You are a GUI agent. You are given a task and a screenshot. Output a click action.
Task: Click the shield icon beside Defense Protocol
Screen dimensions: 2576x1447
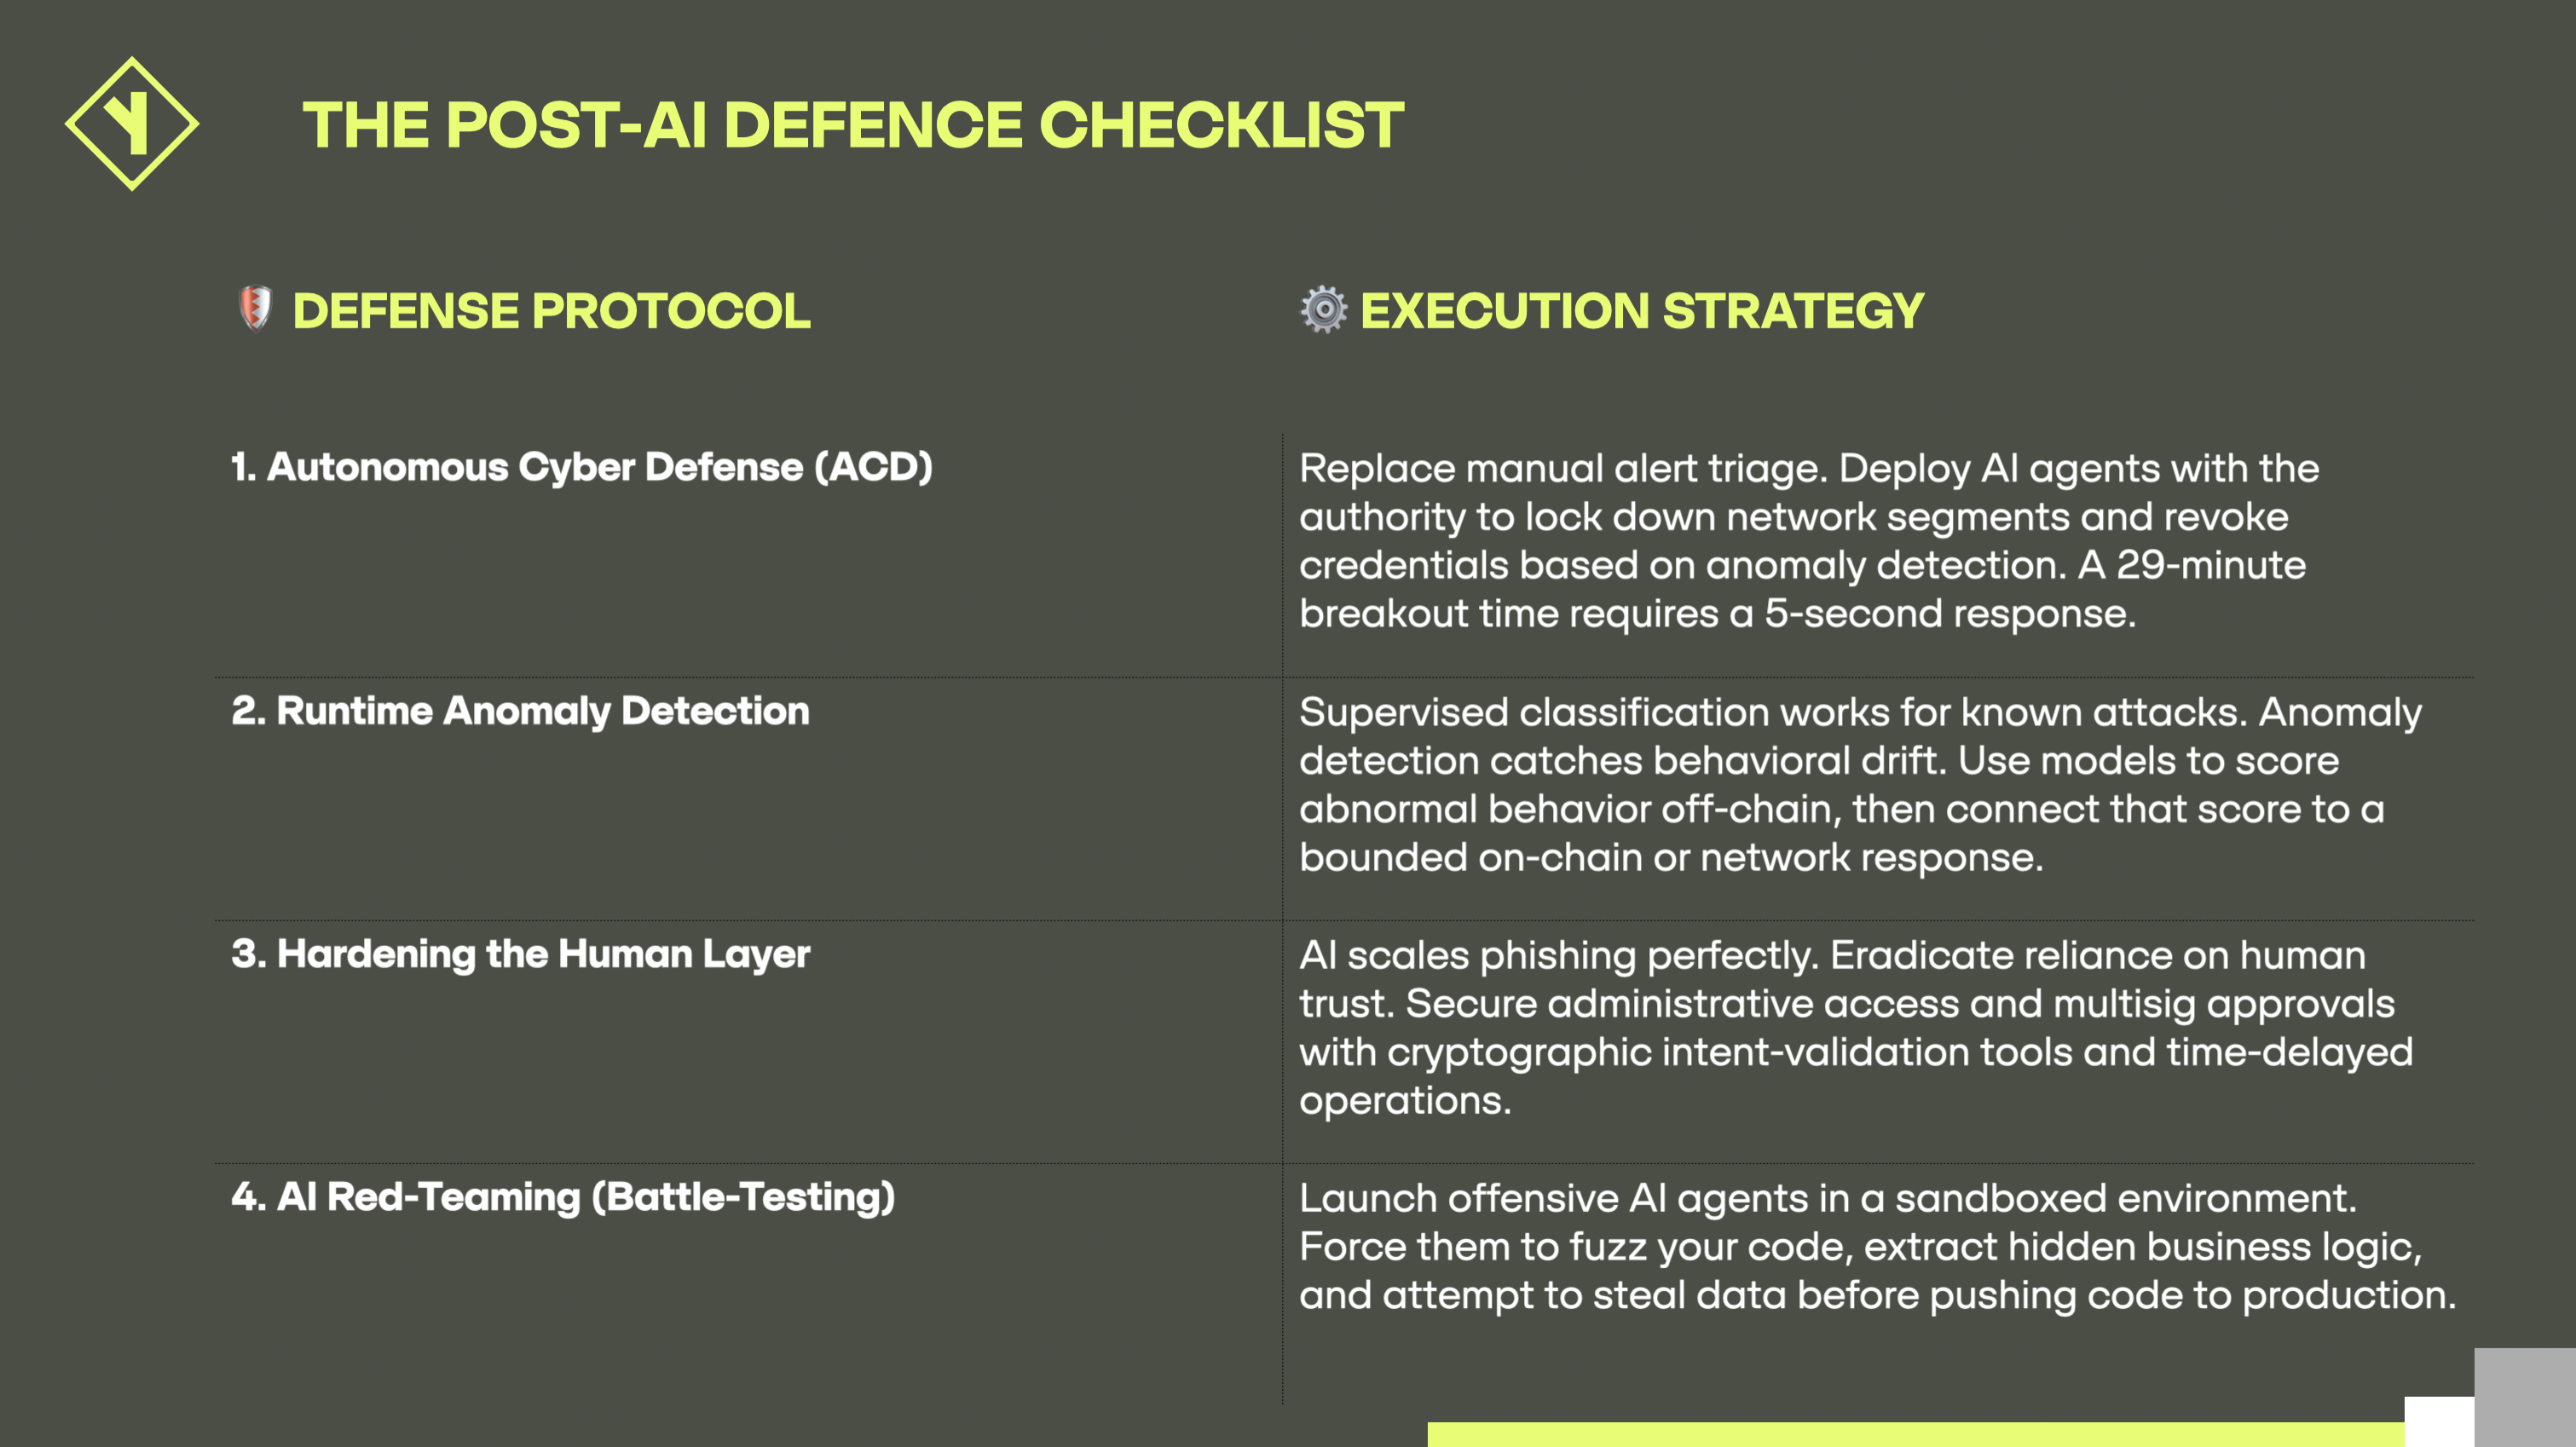coord(256,308)
